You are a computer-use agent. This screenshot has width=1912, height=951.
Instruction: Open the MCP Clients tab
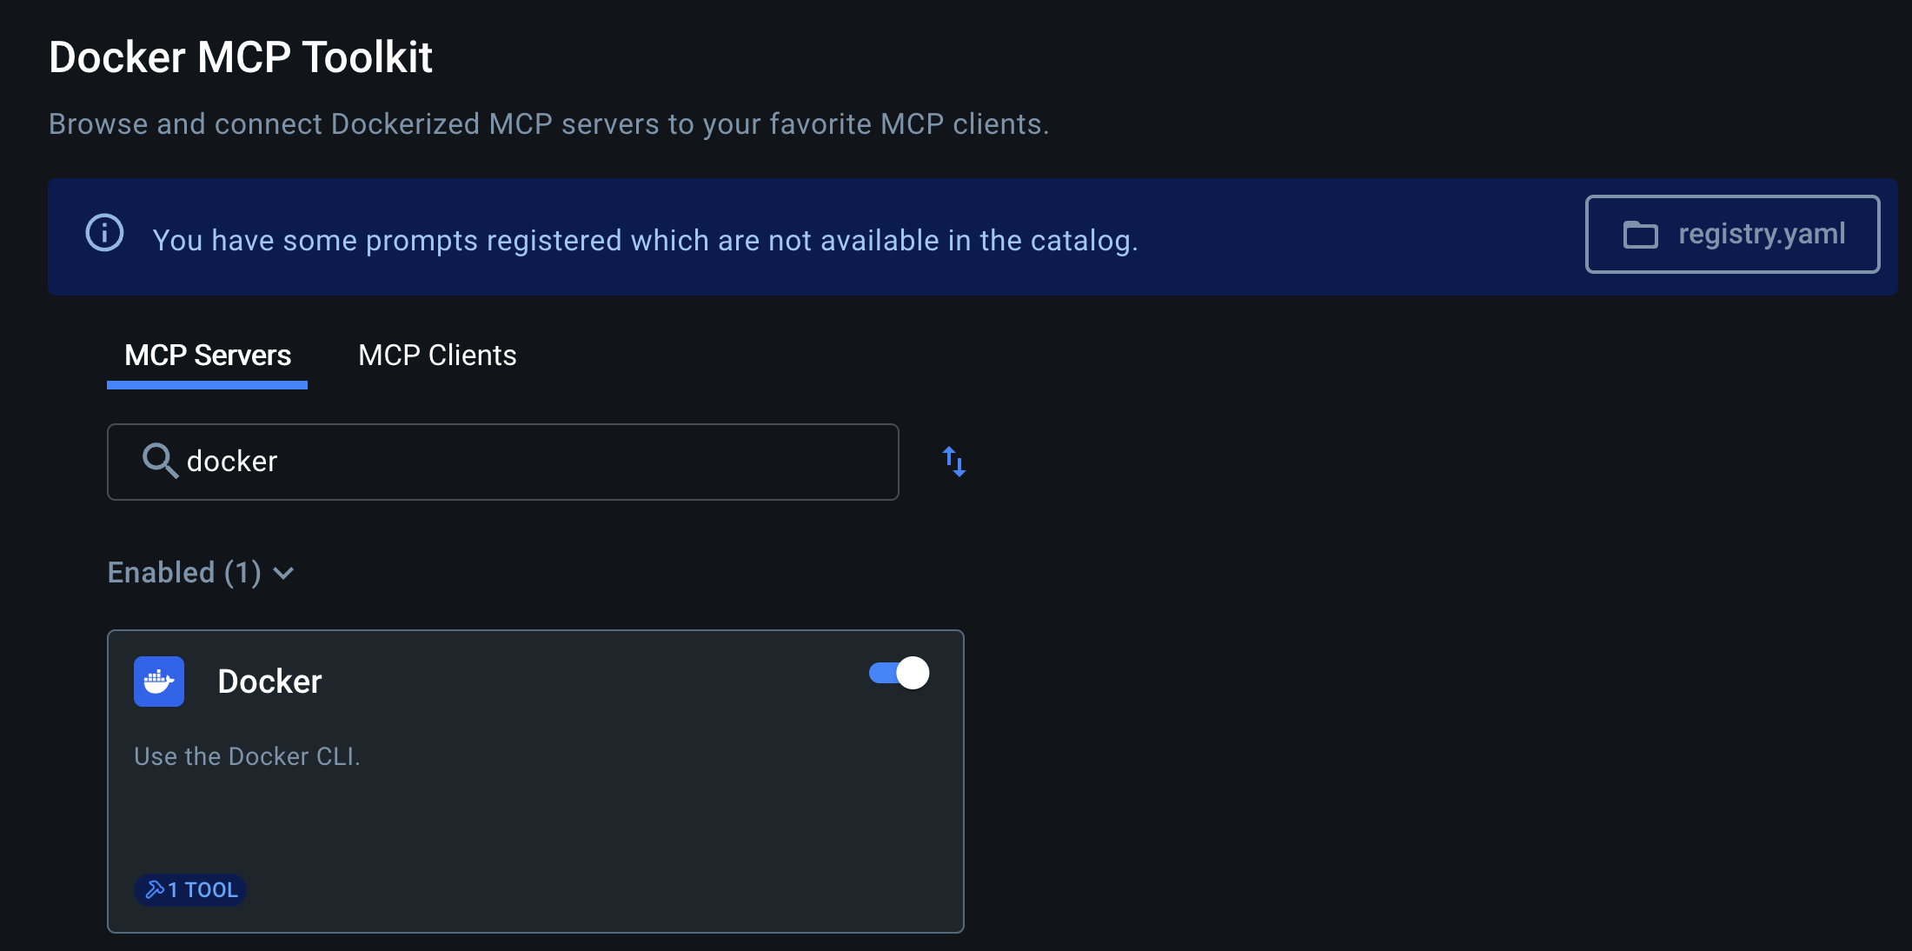click(437, 356)
